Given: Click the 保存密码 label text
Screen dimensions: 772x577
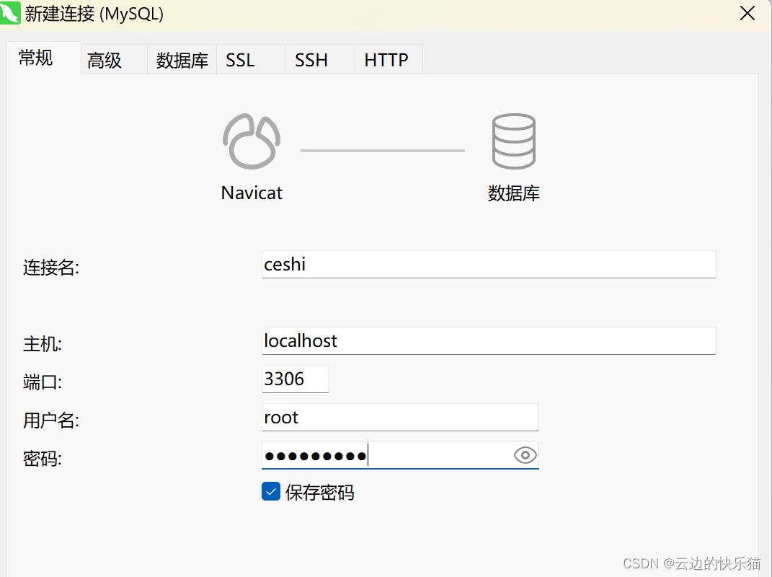Looking at the screenshot, I should tap(319, 492).
